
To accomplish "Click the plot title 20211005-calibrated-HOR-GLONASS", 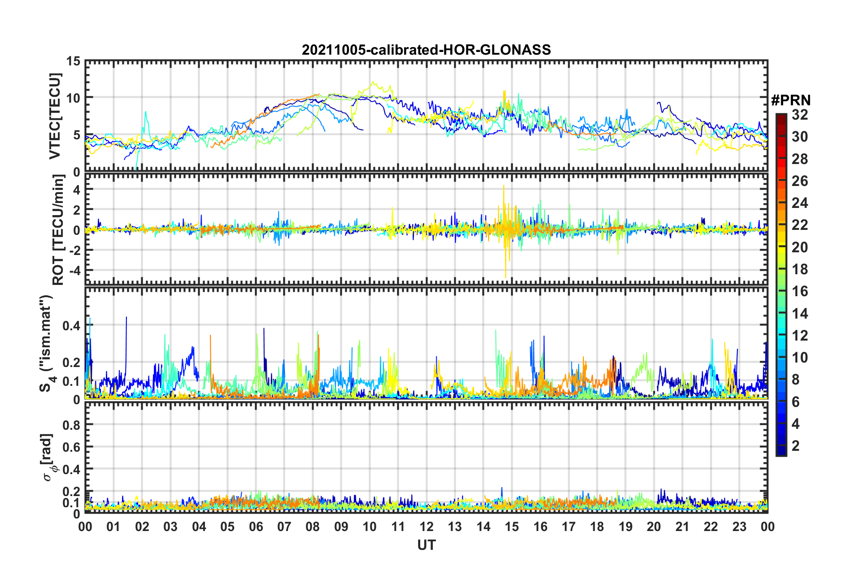I will click(x=426, y=50).
